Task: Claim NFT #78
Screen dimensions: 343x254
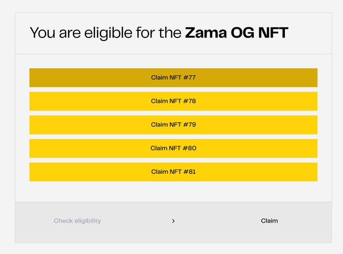Action: coord(173,101)
